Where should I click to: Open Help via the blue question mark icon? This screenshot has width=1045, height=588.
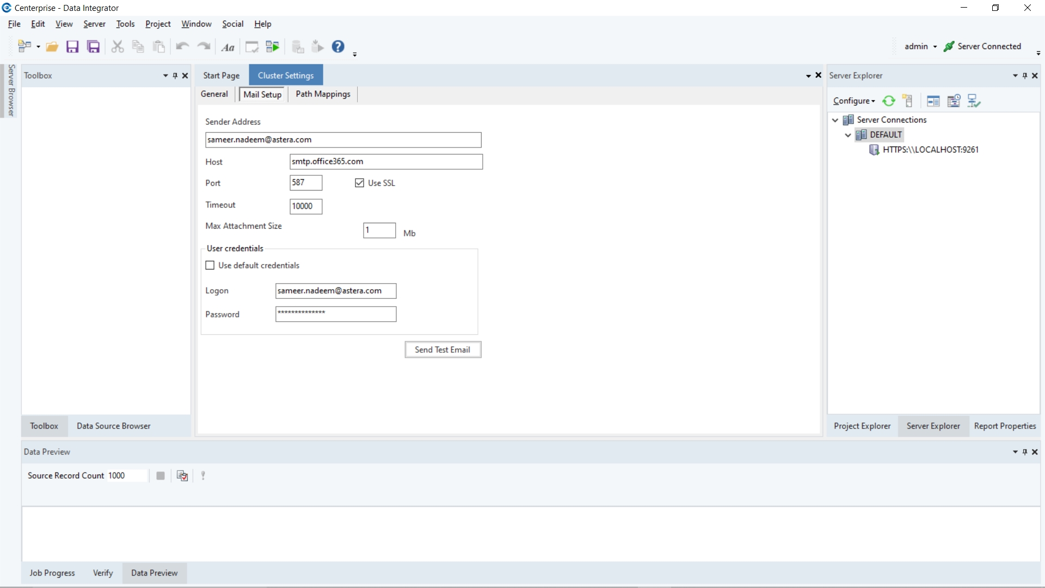point(338,47)
